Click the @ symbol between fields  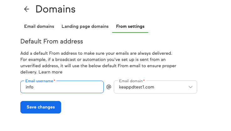[x=109, y=87]
